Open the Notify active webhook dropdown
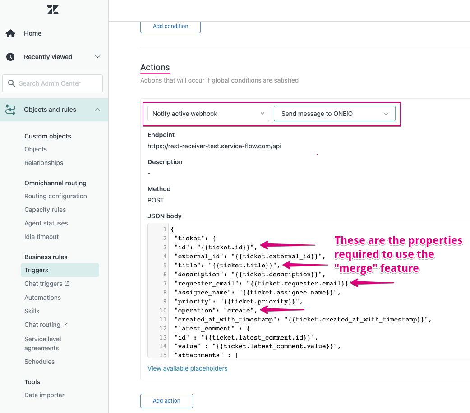Viewport: 470px width, 413px height. click(x=208, y=114)
